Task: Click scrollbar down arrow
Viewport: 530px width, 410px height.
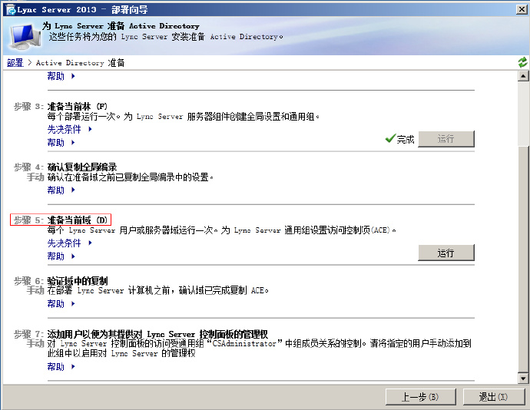Action: tap(523, 379)
